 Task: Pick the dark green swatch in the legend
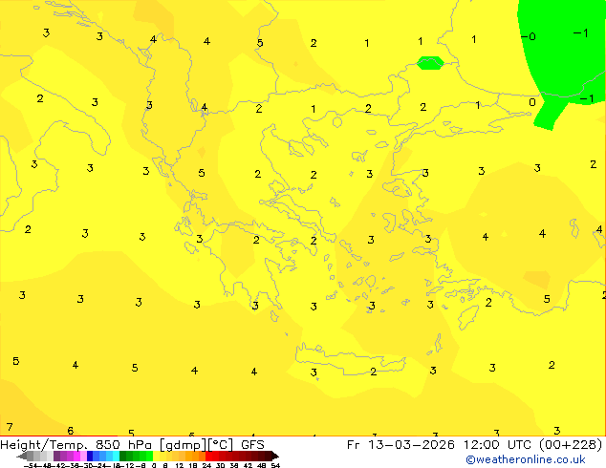[123, 456]
